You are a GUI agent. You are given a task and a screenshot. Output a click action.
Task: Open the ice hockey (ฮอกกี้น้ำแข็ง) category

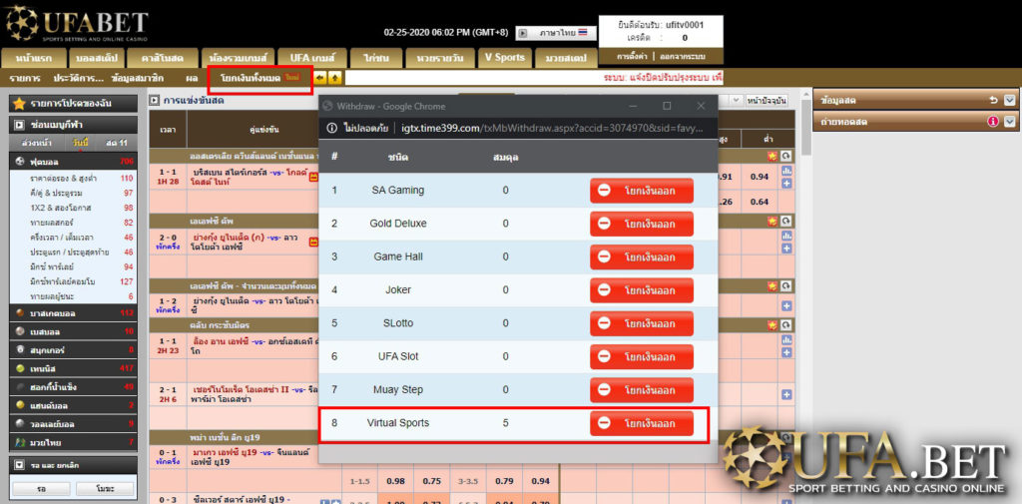[73, 386]
